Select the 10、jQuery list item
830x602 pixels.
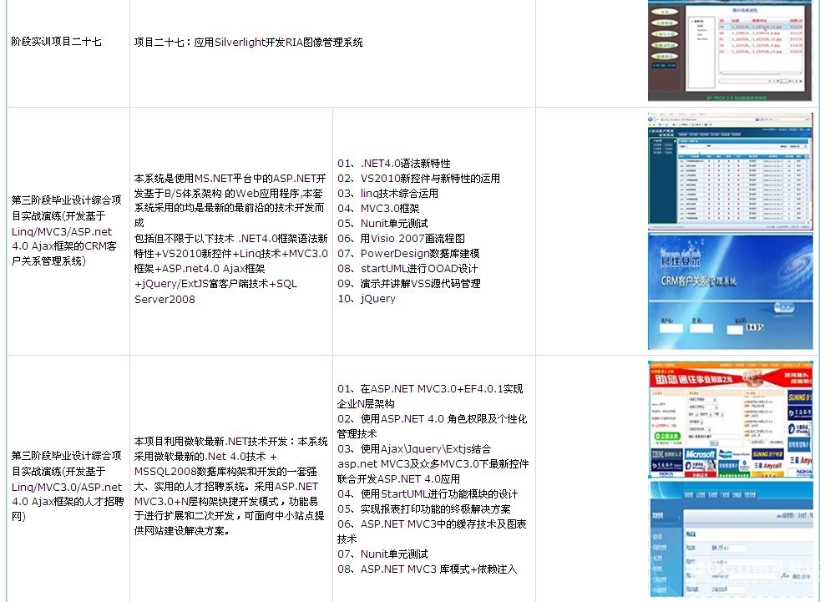pos(367,298)
